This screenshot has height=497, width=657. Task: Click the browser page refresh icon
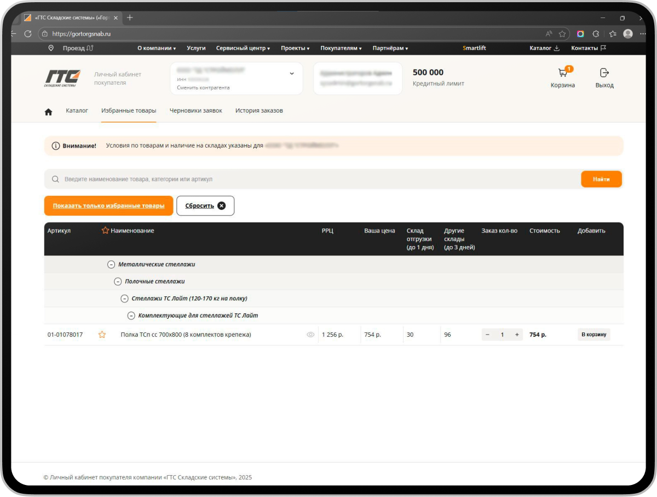click(x=28, y=34)
